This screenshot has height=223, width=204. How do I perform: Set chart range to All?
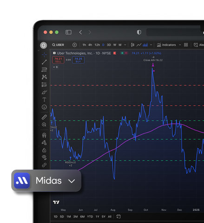(x=110, y=216)
